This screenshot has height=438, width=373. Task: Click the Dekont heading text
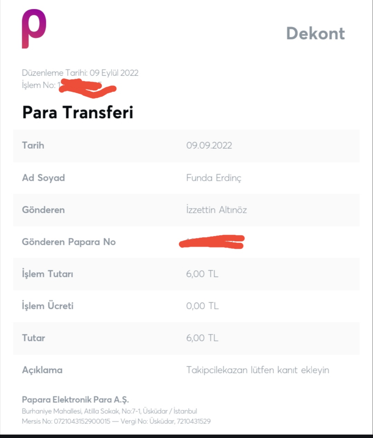click(316, 34)
